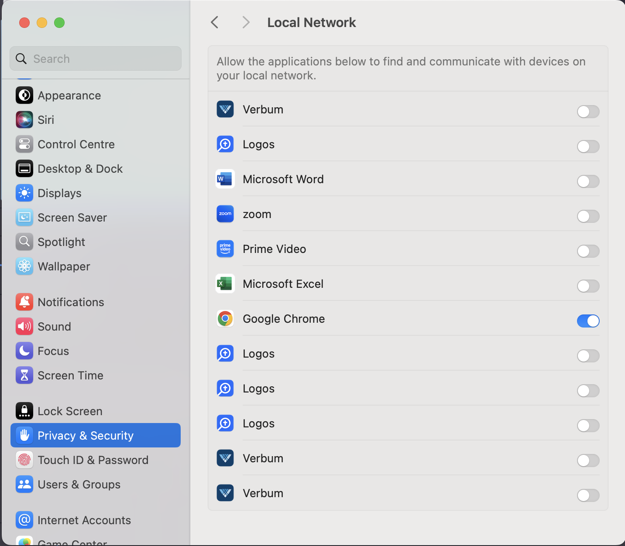
Task: Click the zoom app name
Action: click(x=257, y=214)
